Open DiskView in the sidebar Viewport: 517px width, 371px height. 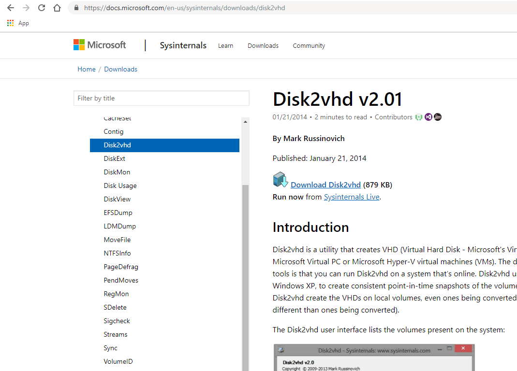[x=117, y=199]
